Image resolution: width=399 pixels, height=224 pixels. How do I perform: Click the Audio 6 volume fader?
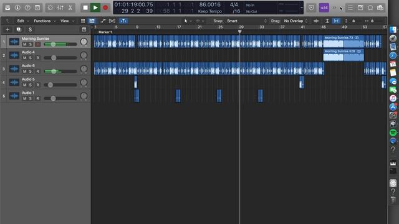pos(54,72)
